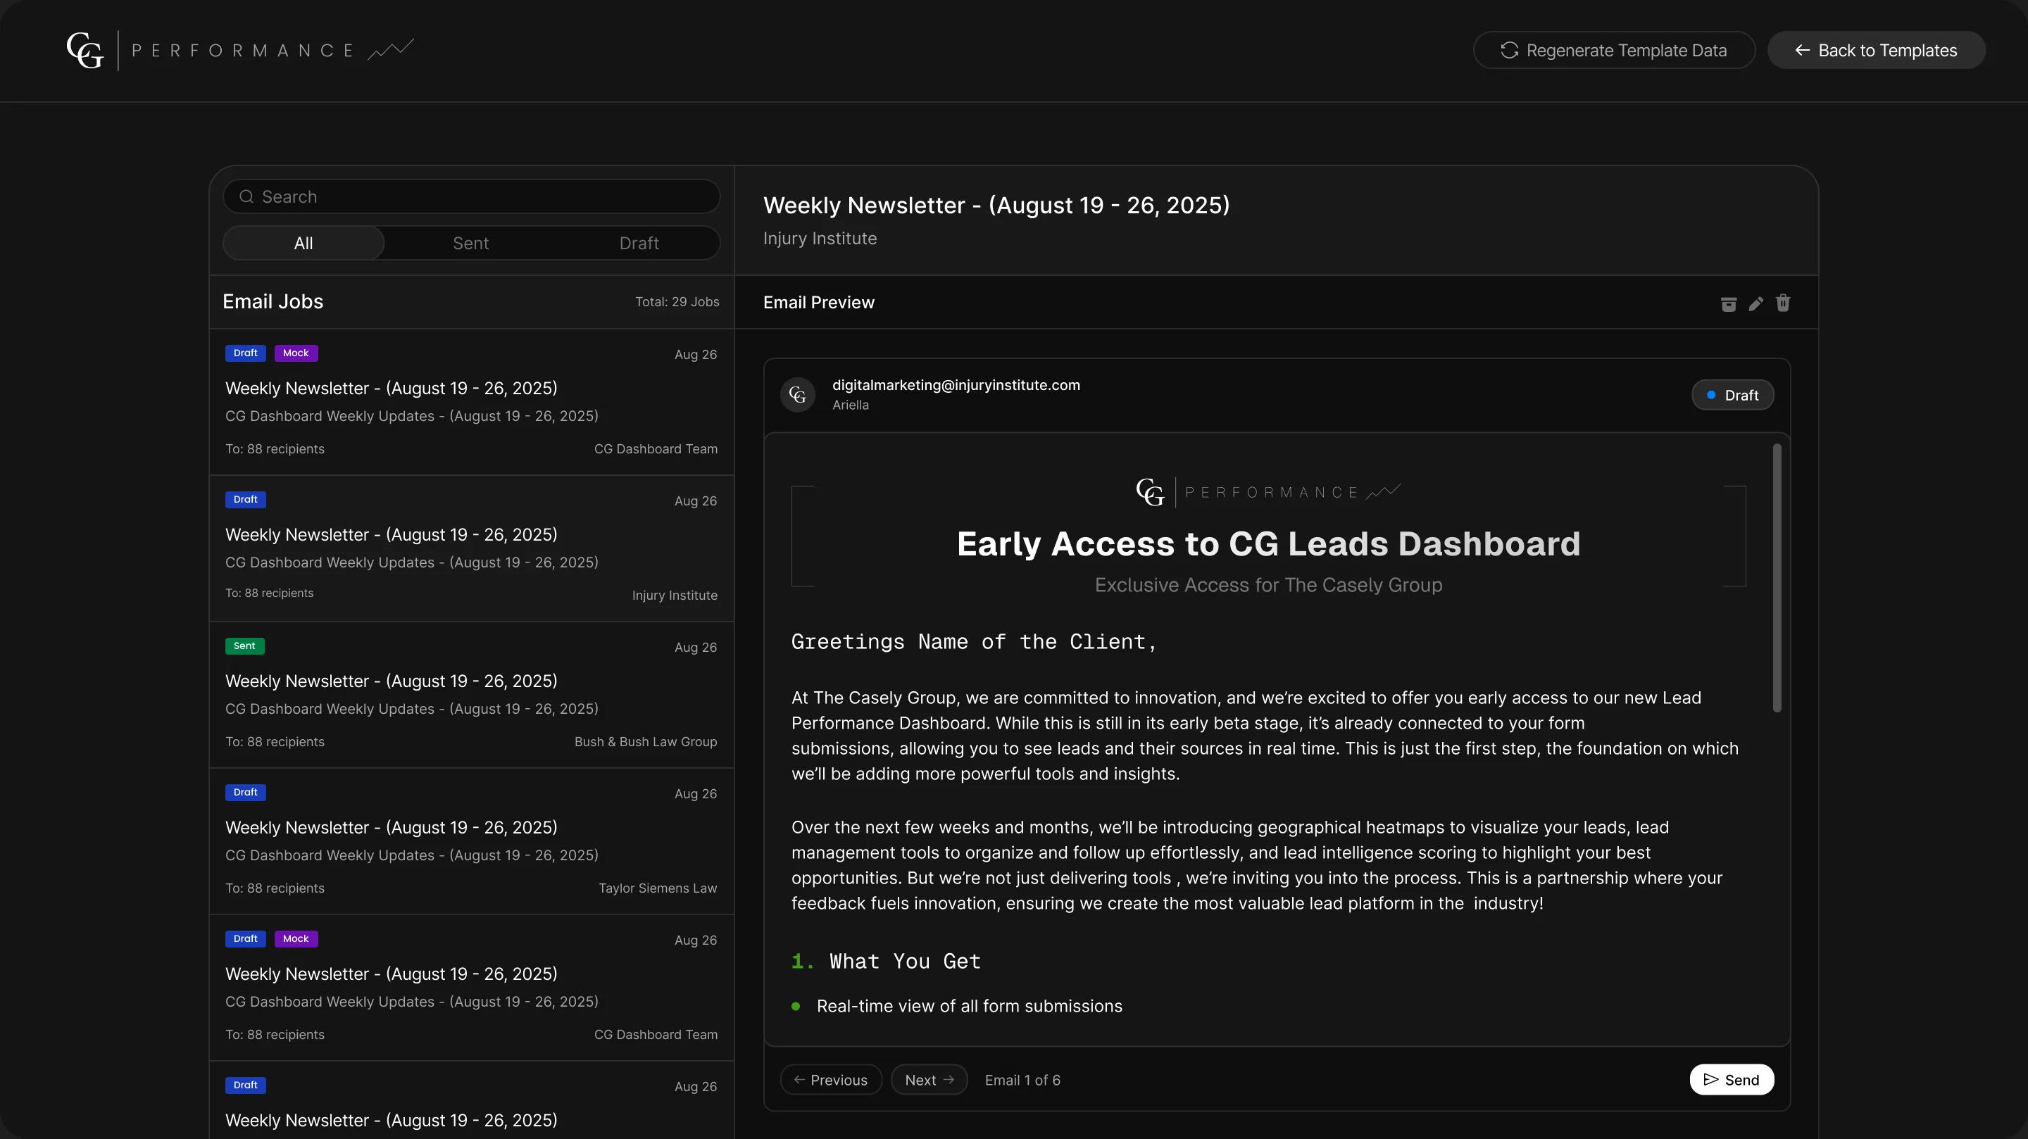Image resolution: width=2028 pixels, height=1139 pixels.
Task: Click 'Real-time view of all form submissions' bullet
Action: coord(969,1006)
